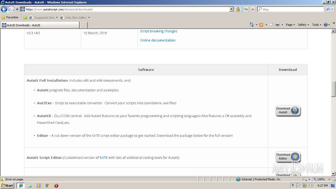Open the Windows Start button
The width and height of the screenshot is (336, 189).
[x=7, y=185]
